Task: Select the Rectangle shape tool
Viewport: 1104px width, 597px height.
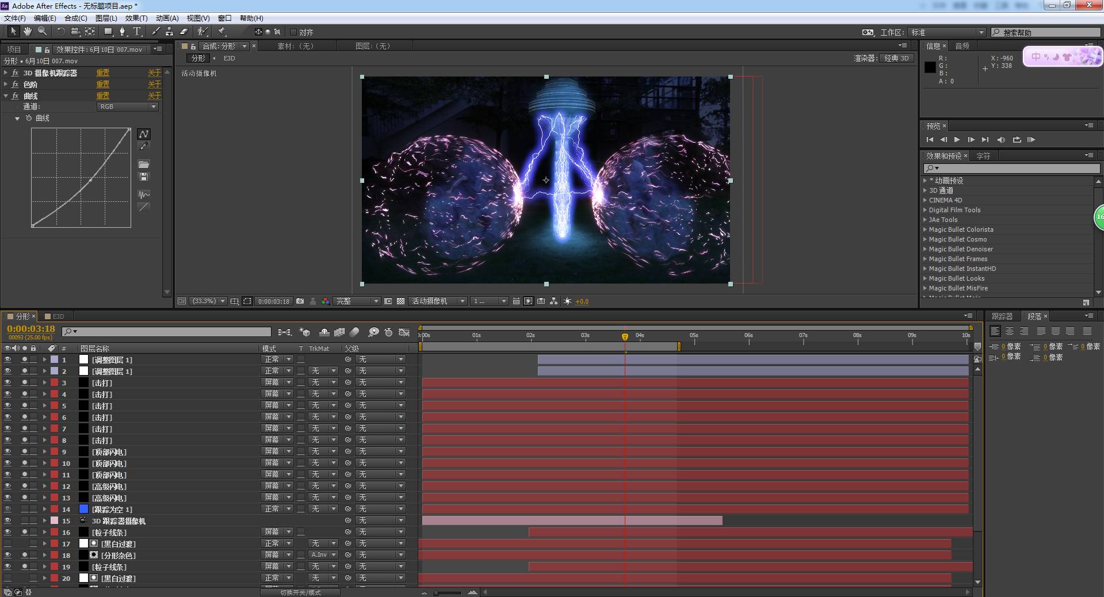Action: pyautogui.click(x=108, y=32)
